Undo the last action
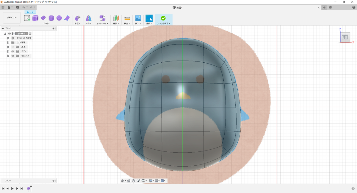Viewport: 357px width, 193px height. (24, 7)
